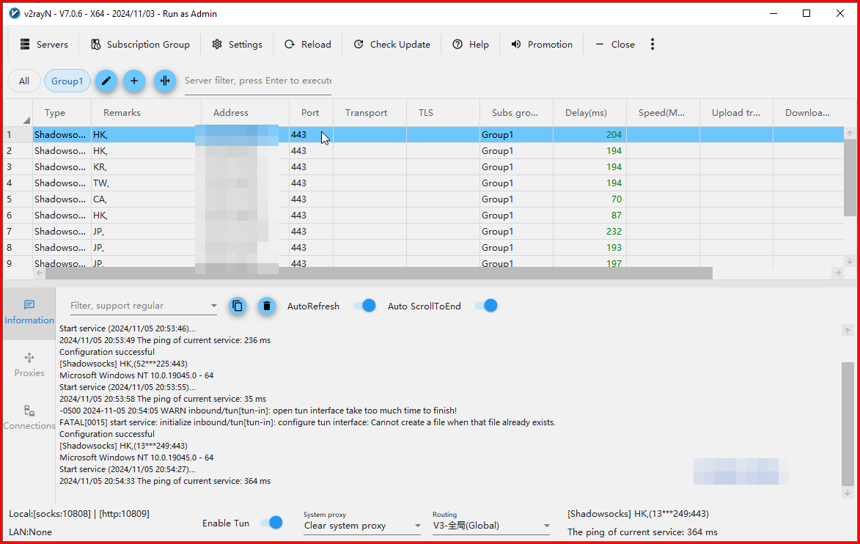Open the Help menu
This screenshot has height=544, width=860.
click(x=471, y=45)
